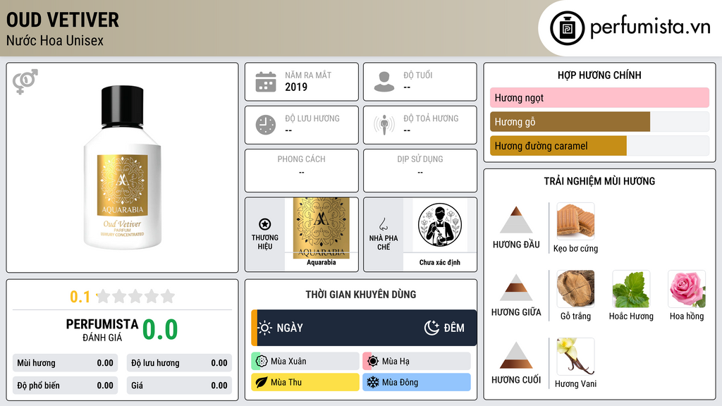Screen dimensions: 722x406
Task: Click the unisex gender symbol icon
Action: pyautogui.click(x=25, y=82)
